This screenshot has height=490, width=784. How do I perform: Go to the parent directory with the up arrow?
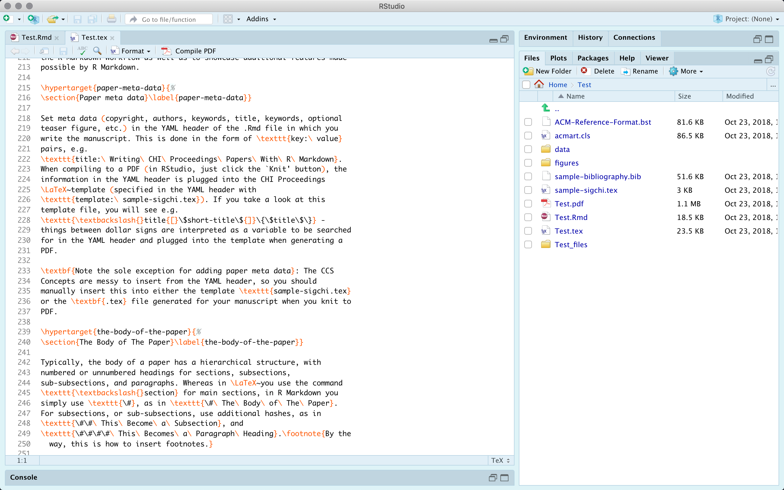[546, 108]
